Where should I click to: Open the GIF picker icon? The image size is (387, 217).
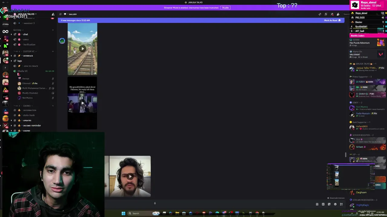coord(323,204)
